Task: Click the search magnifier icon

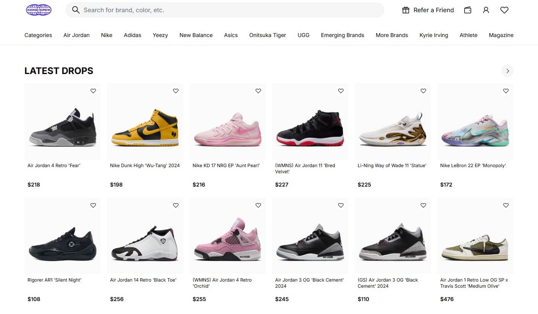Action: point(76,10)
